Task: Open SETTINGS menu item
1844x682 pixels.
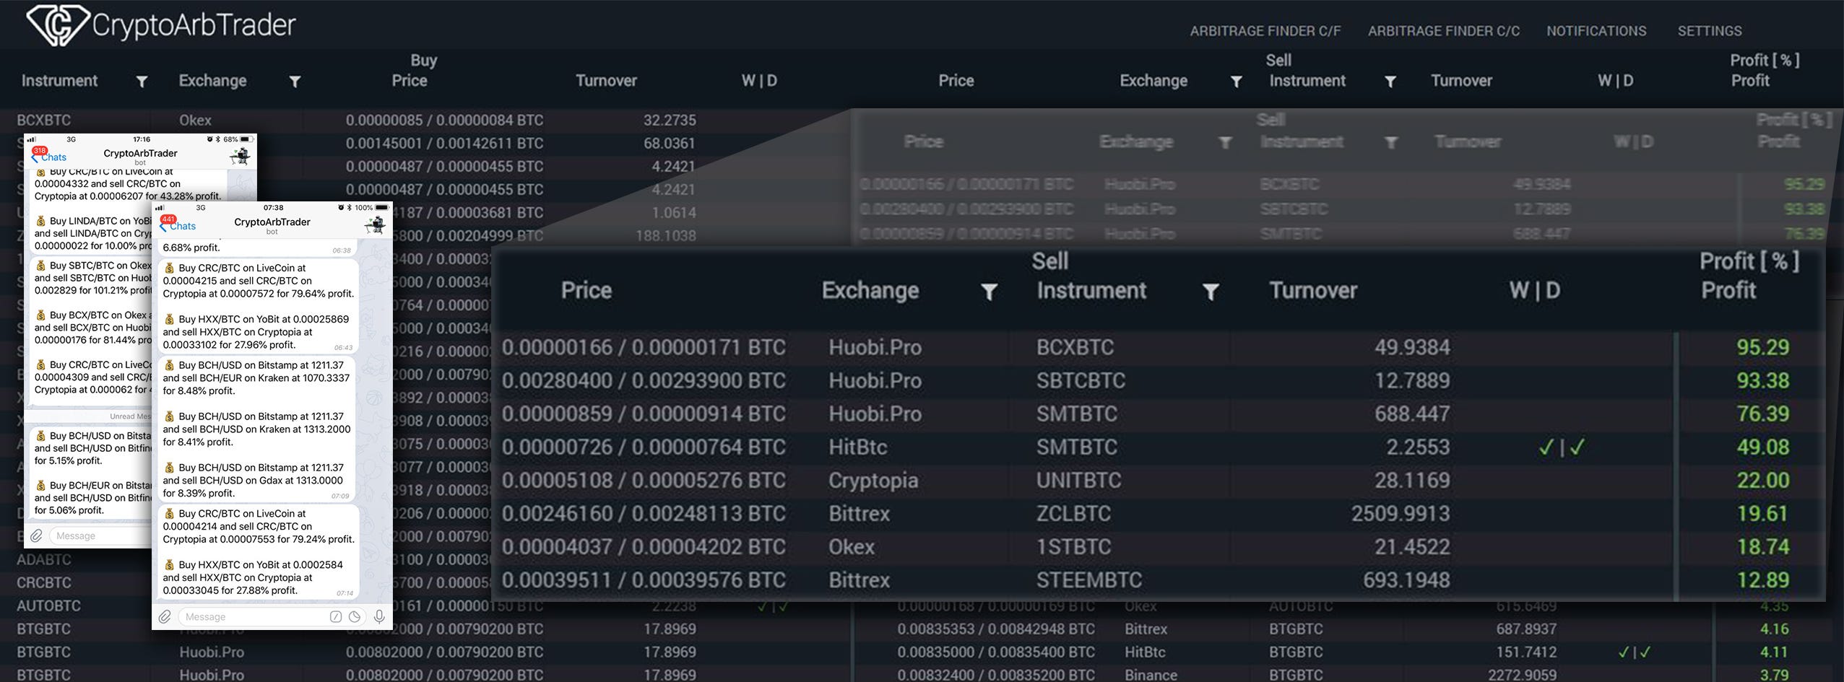Action: [x=1710, y=31]
